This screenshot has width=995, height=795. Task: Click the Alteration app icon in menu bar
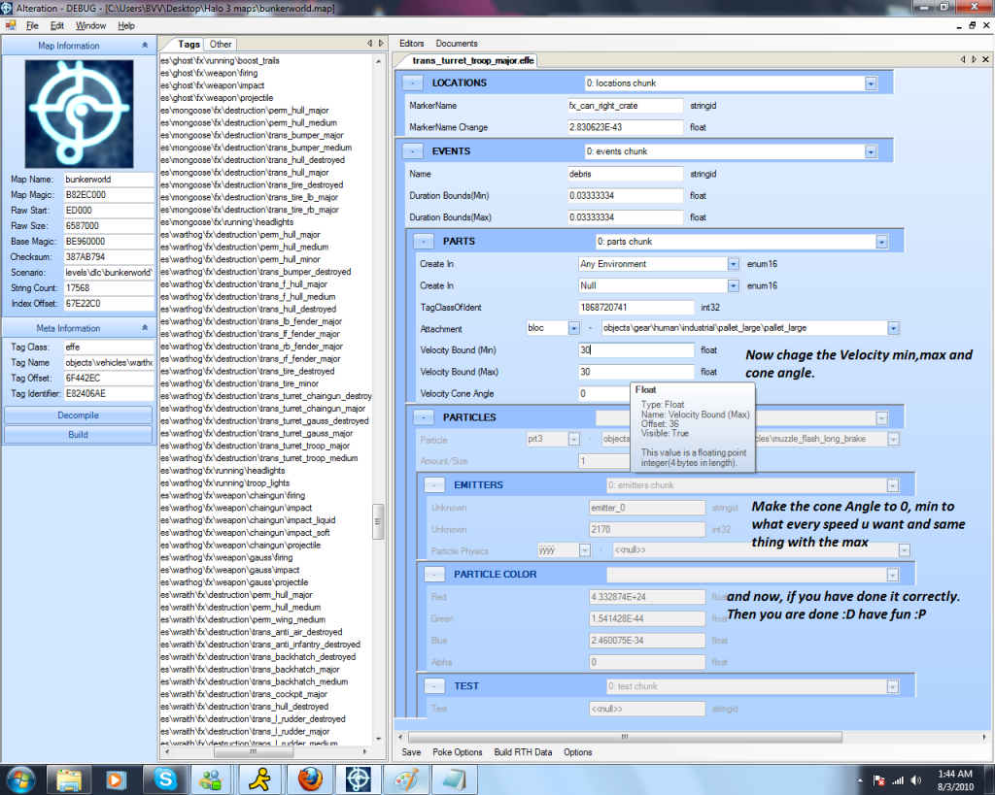click(10, 25)
